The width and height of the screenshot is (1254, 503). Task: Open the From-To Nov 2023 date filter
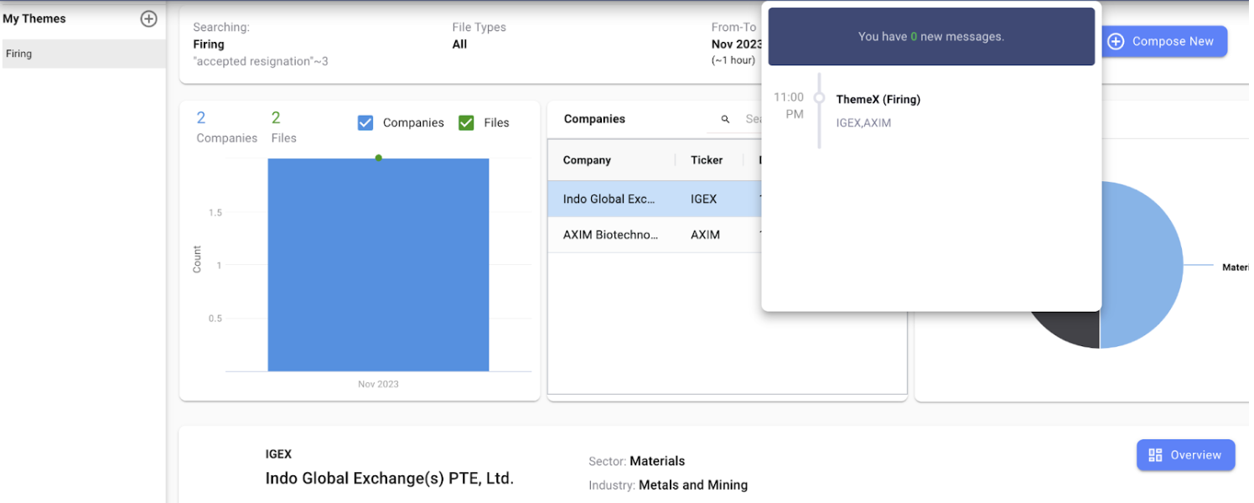735,44
